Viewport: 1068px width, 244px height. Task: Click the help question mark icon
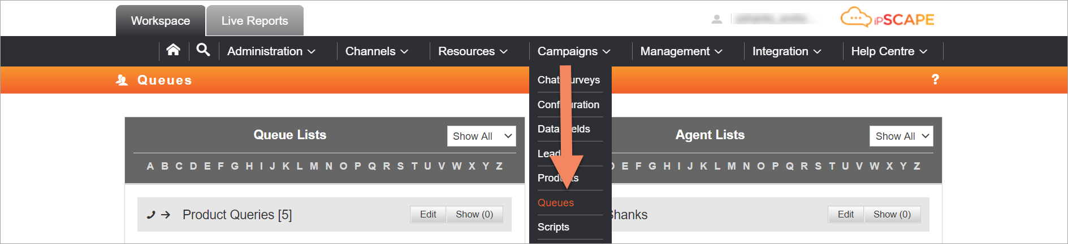point(935,79)
